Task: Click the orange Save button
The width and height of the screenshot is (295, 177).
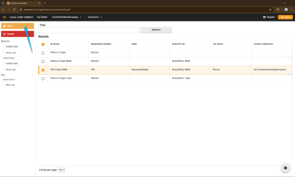Action: pos(18,26)
